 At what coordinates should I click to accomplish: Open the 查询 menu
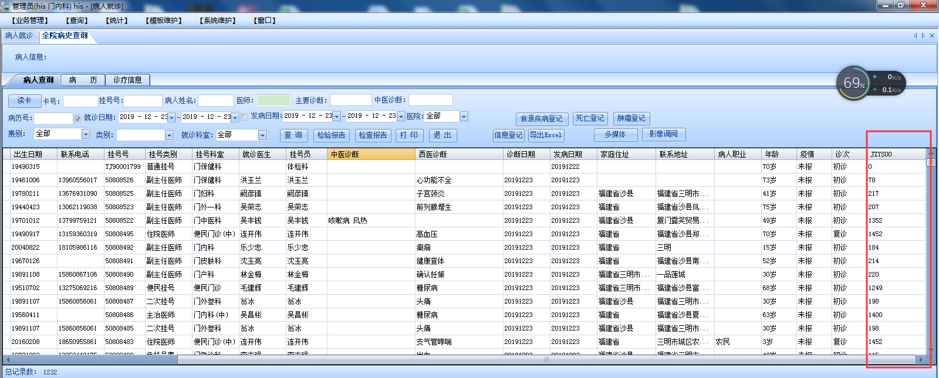[x=77, y=21]
